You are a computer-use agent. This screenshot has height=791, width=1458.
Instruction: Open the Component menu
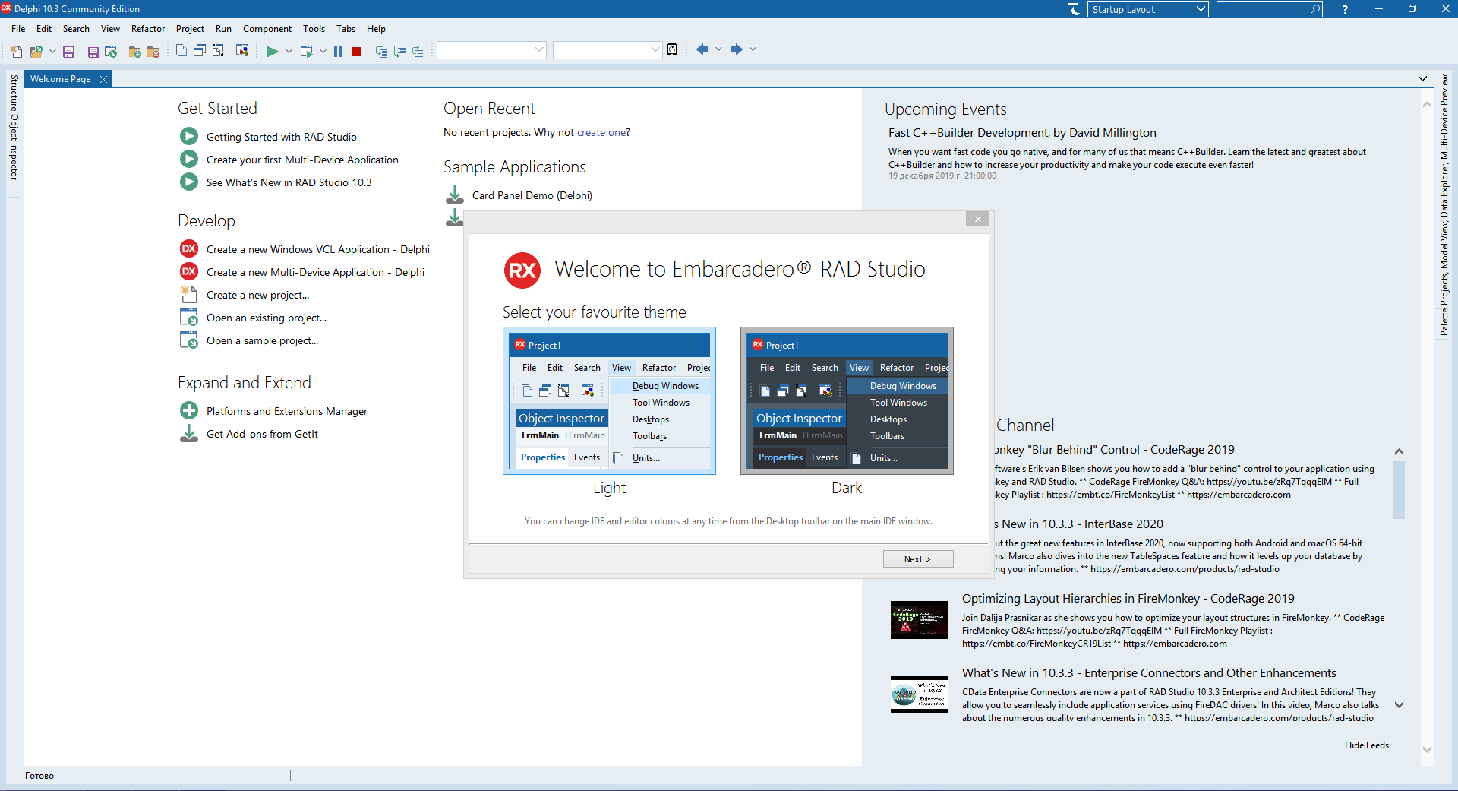[267, 29]
